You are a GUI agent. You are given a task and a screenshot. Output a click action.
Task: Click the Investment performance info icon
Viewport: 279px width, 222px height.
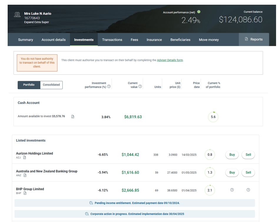[109, 86]
